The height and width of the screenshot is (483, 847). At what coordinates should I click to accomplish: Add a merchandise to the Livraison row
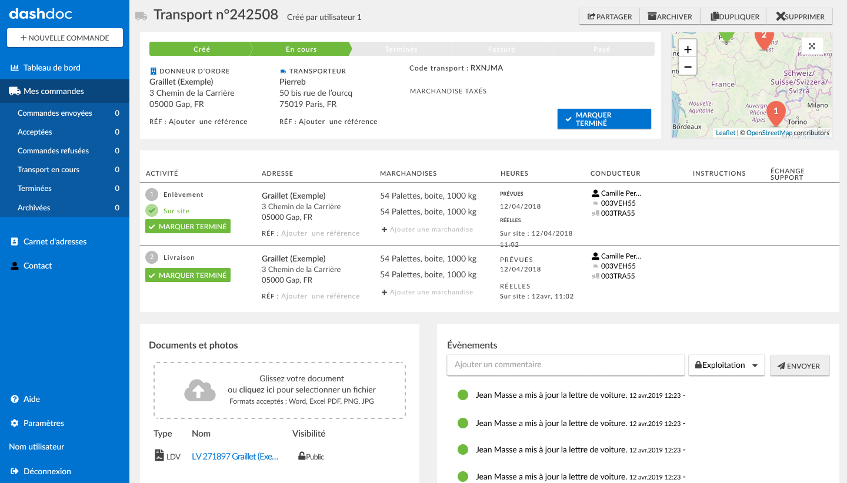[x=427, y=292]
